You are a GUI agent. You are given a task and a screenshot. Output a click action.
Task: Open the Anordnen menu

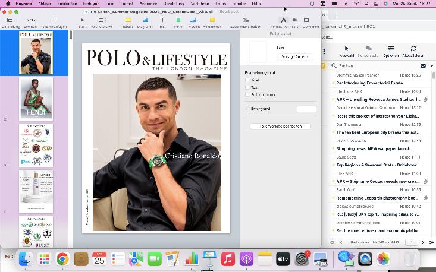pyautogui.click(x=148, y=4)
